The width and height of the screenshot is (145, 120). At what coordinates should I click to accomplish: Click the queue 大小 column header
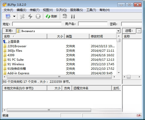tap(54, 88)
